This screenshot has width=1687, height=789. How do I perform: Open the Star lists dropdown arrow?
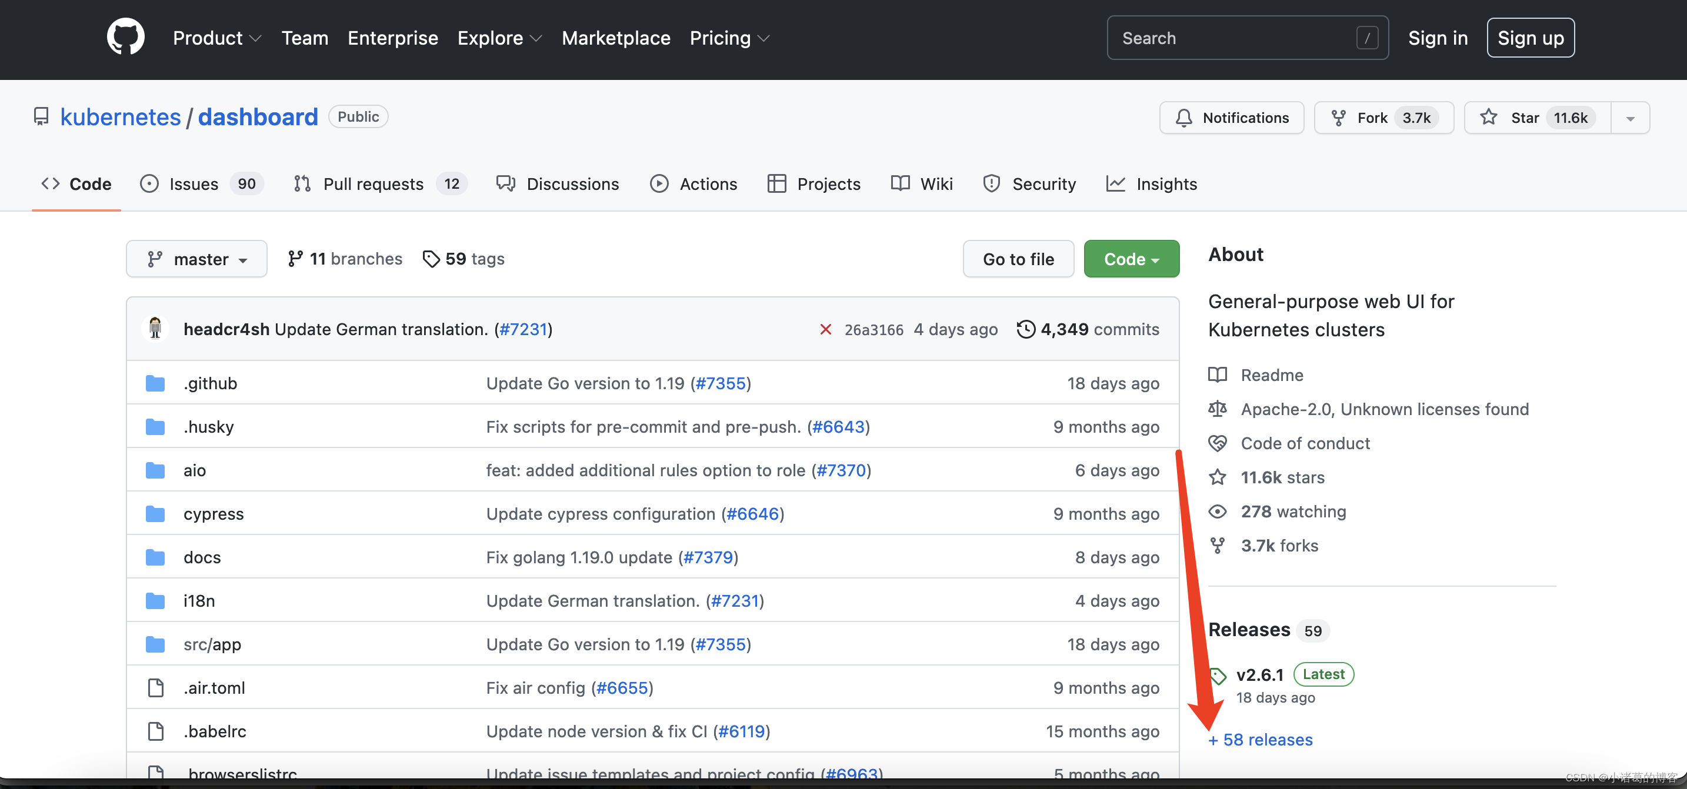pyautogui.click(x=1630, y=118)
